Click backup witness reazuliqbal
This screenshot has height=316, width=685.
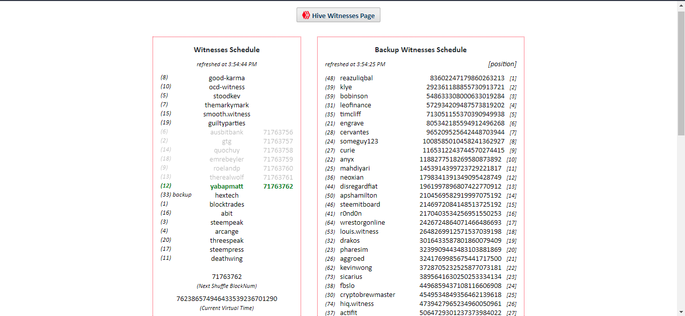click(356, 78)
